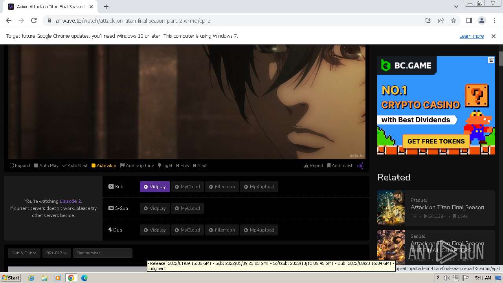The height and width of the screenshot is (283, 503).
Task: Open File Explorer from taskbar
Action: tap(44, 278)
